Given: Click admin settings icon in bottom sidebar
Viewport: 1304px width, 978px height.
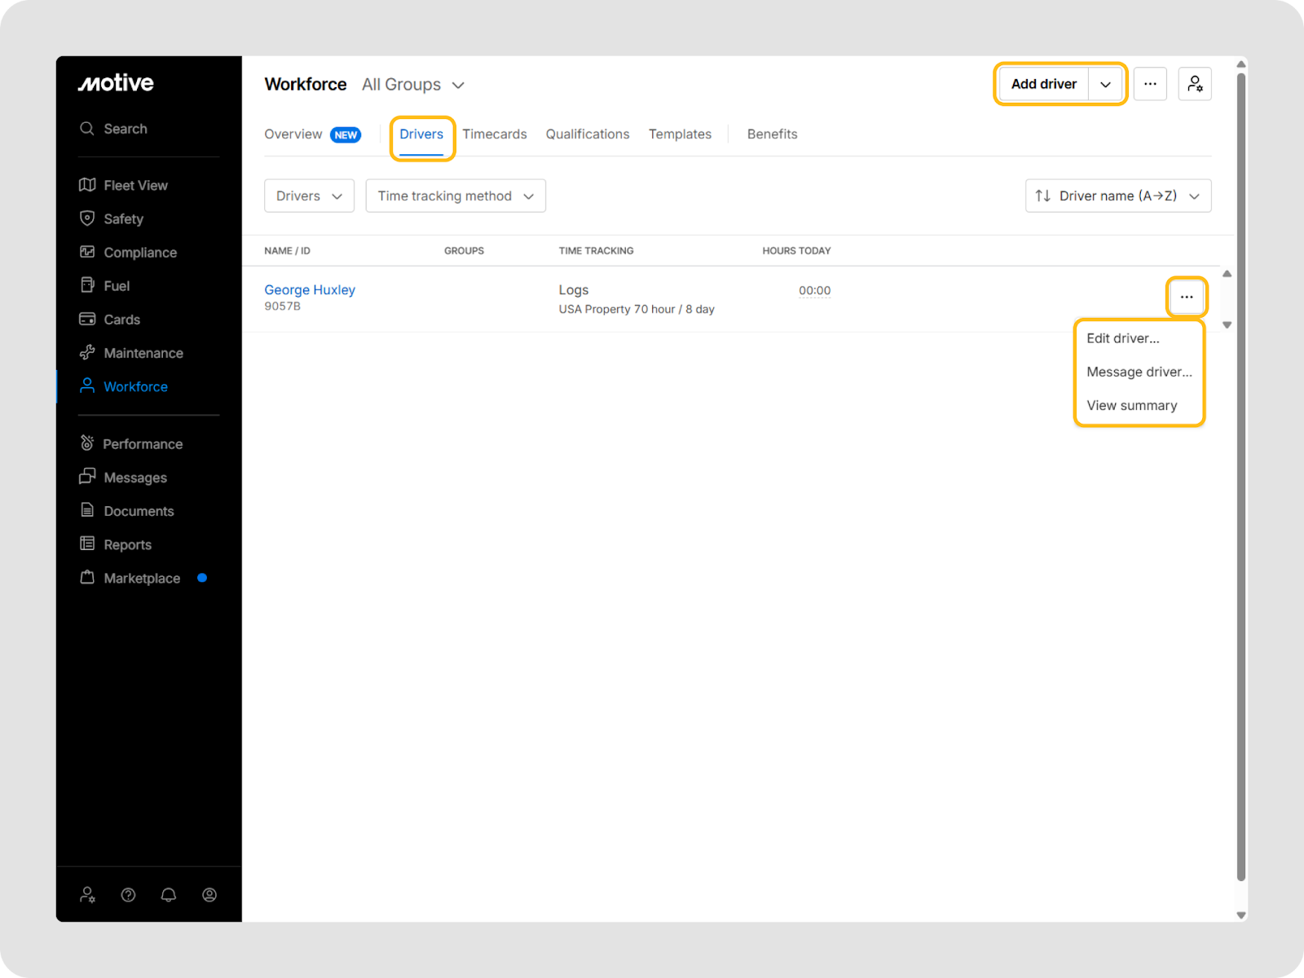Looking at the screenshot, I should [87, 895].
